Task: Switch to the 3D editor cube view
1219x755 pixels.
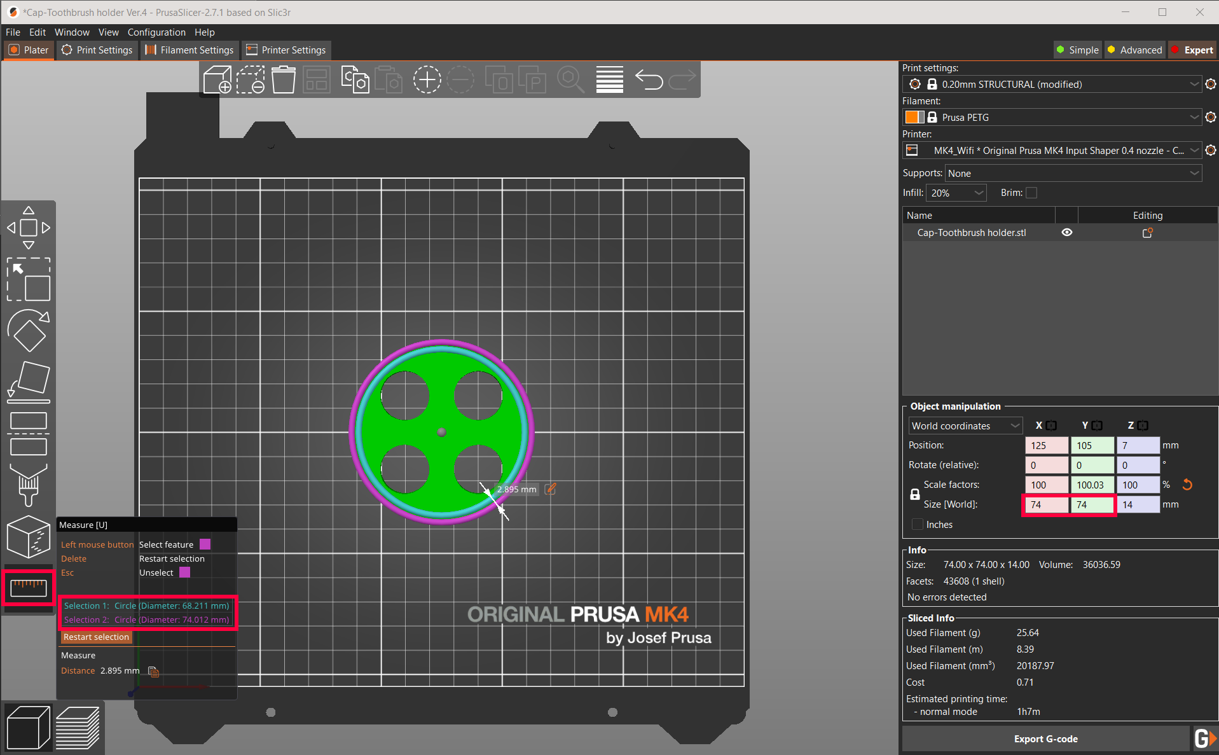Action: coord(29,728)
